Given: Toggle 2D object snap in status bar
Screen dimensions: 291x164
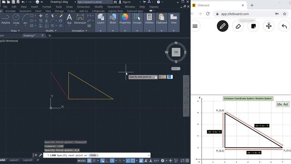Looking at the screenshot, I should (133, 161).
